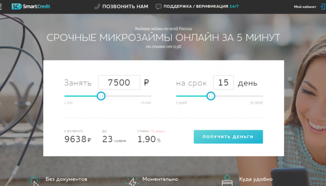326x186 pixels.
Task: Click the loan amount slider handle
Action: coord(101,96)
